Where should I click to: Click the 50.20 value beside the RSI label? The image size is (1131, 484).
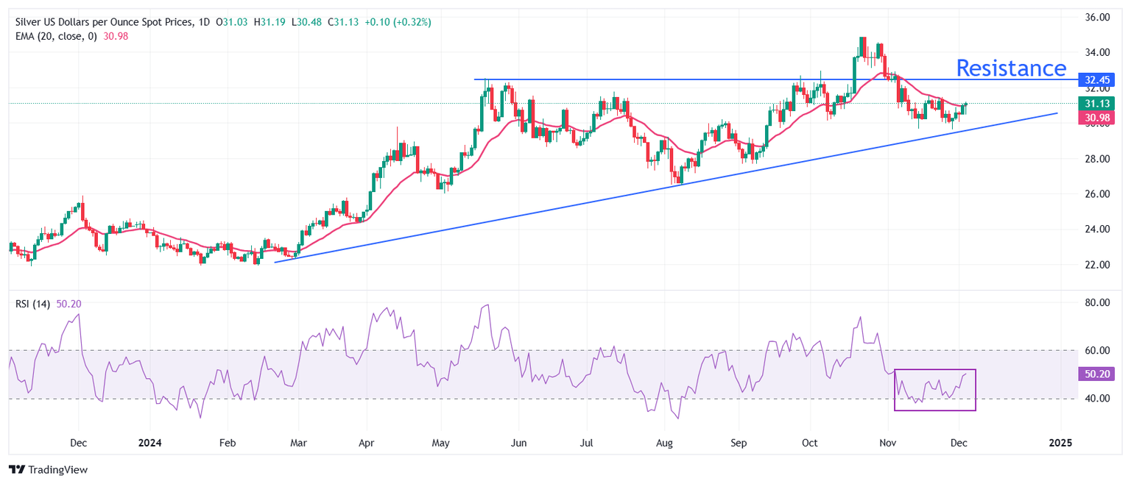click(x=67, y=304)
